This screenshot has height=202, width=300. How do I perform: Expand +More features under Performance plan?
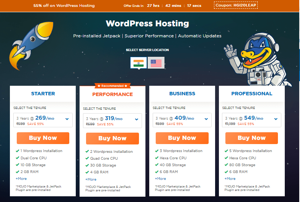click(x=91, y=180)
